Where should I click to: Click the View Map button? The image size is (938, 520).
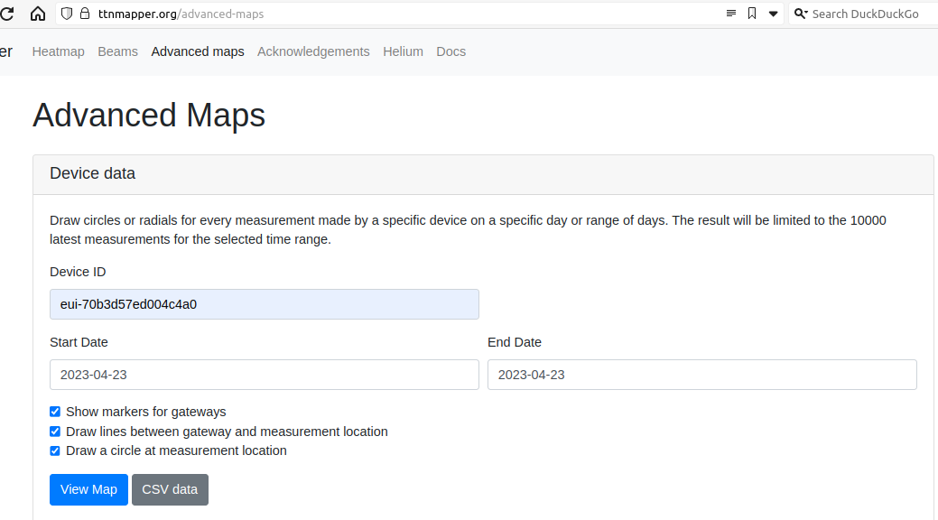(x=88, y=489)
